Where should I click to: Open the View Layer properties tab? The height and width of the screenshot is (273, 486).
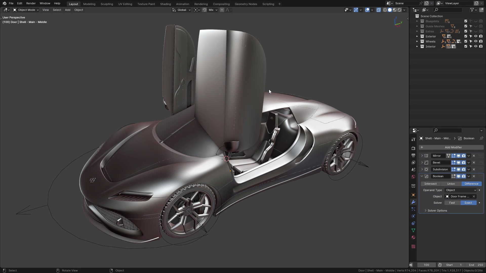click(x=413, y=163)
